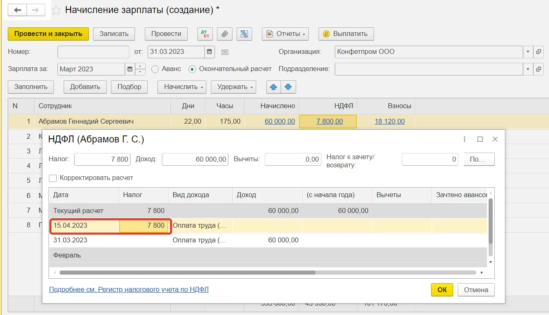Open attached files with paperclip icon
The width and height of the screenshot is (549, 315).
tap(224, 34)
